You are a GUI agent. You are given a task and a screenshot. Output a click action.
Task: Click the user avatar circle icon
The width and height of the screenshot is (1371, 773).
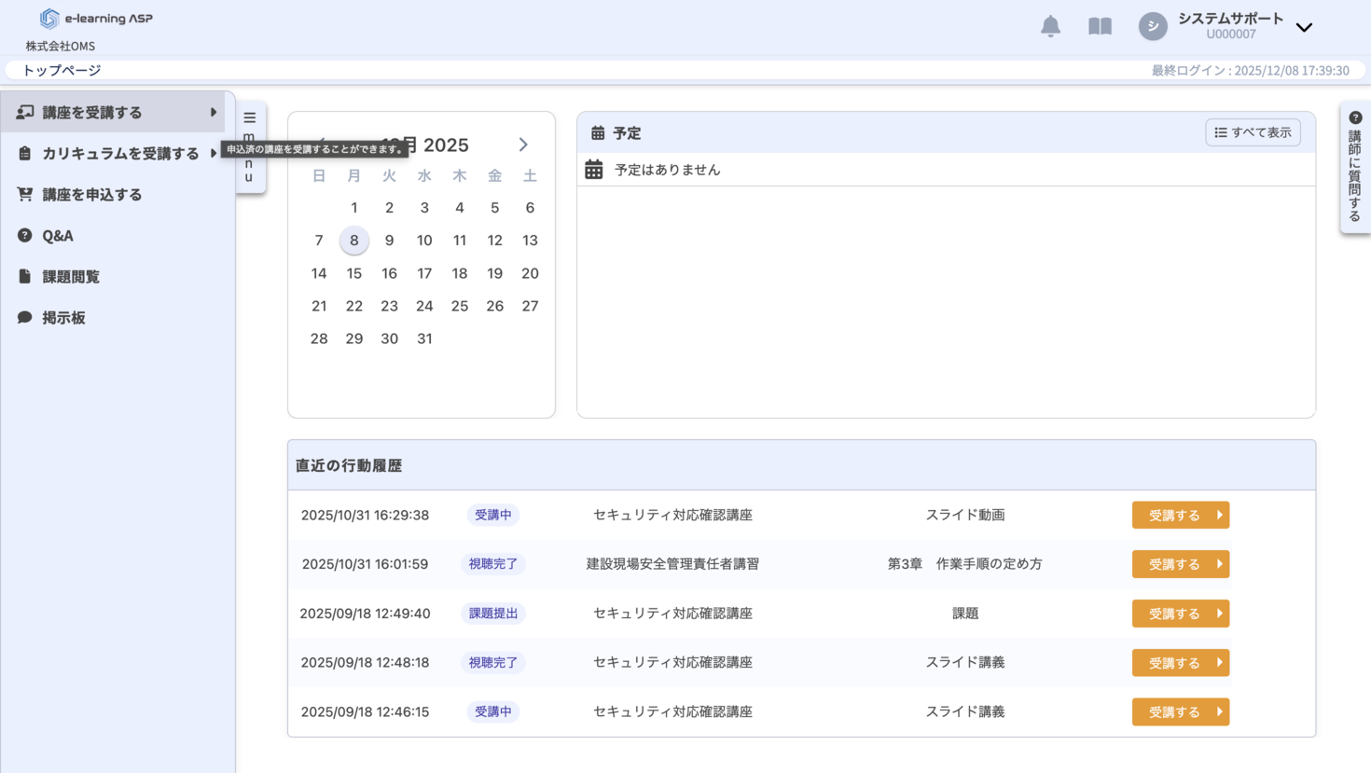pyautogui.click(x=1153, y=26)
